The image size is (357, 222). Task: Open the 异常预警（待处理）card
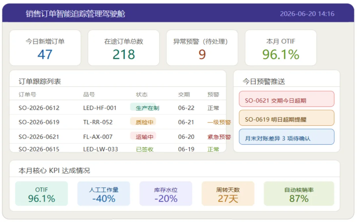point(202,48)
